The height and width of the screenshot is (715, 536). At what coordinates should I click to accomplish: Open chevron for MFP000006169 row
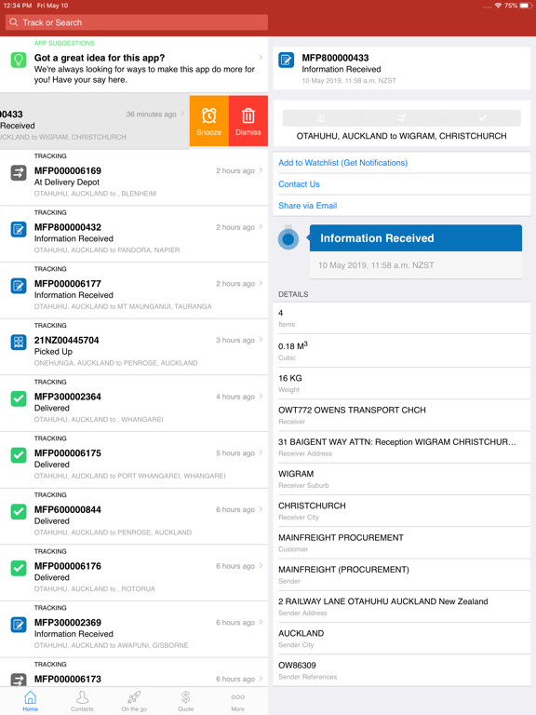[261, 170]
